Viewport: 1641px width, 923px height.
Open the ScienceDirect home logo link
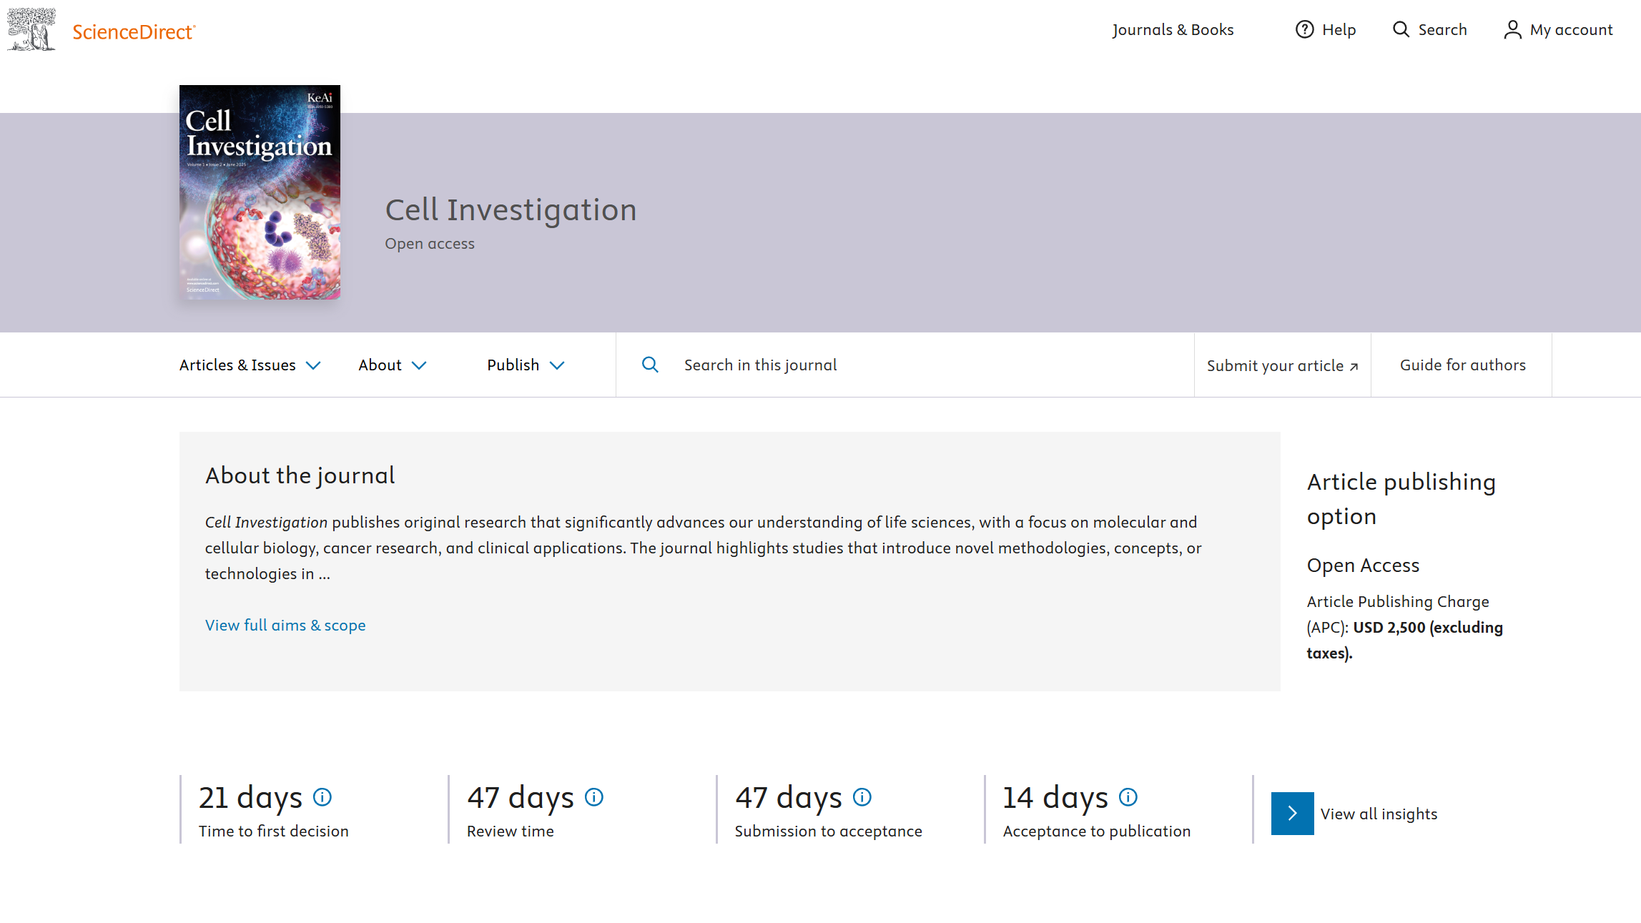[134, 32]
